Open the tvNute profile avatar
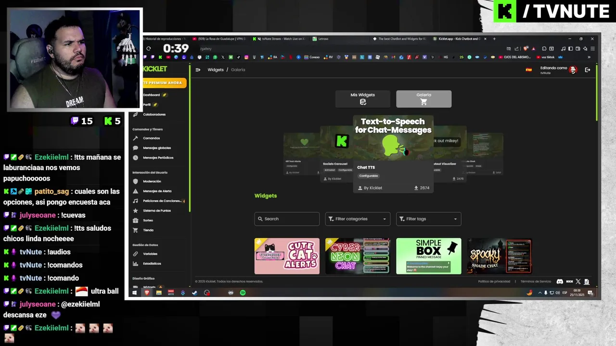Image resolution: width=616 pixels, height=346 pixels. pos(573,70)
